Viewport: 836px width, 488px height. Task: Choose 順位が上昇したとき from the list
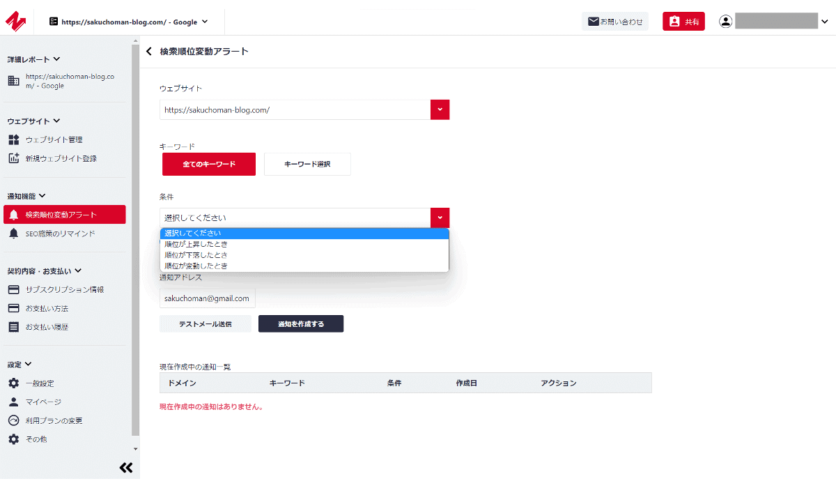[196, 245]
